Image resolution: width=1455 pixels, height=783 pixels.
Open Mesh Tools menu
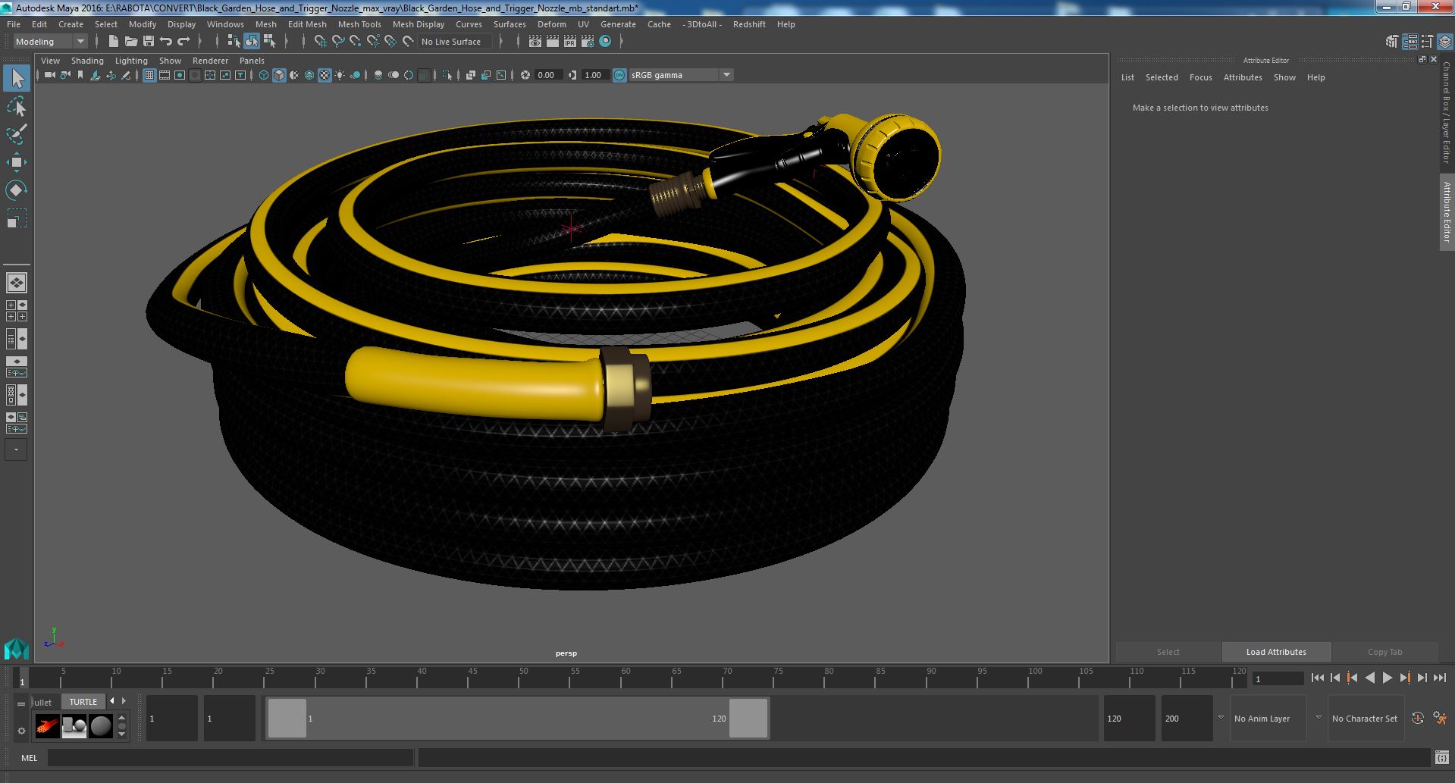coord(359,24)
